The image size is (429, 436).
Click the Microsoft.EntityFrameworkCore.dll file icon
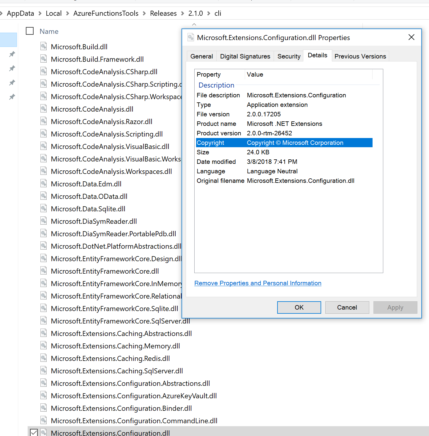[44, 271]
